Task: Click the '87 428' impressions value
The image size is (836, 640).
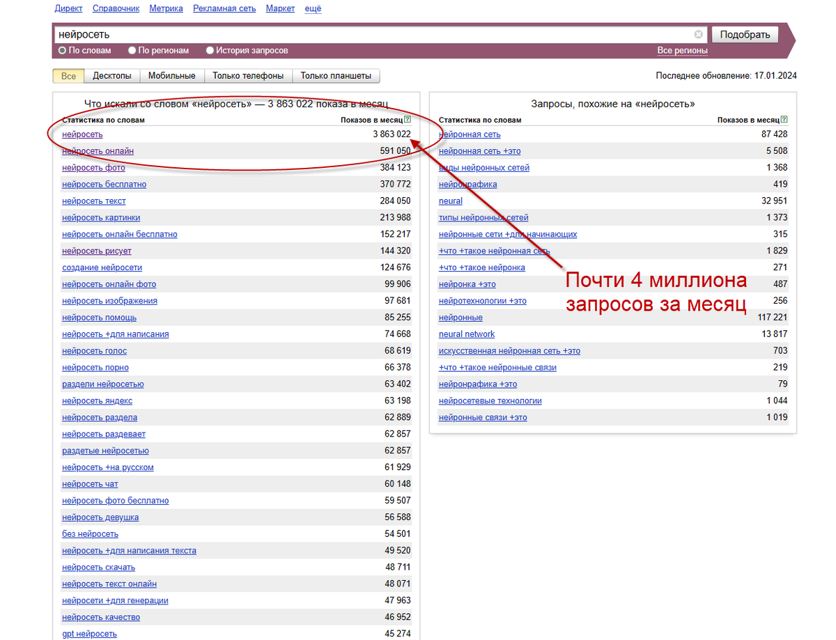Action: 775,134
